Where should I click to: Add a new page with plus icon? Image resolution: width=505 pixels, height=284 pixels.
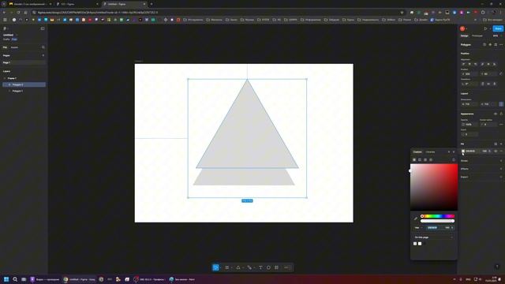(x=43, y=55)
